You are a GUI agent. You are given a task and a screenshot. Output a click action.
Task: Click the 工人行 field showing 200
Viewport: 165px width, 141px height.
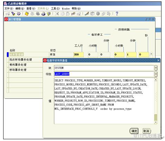click(x=78, y=54)
